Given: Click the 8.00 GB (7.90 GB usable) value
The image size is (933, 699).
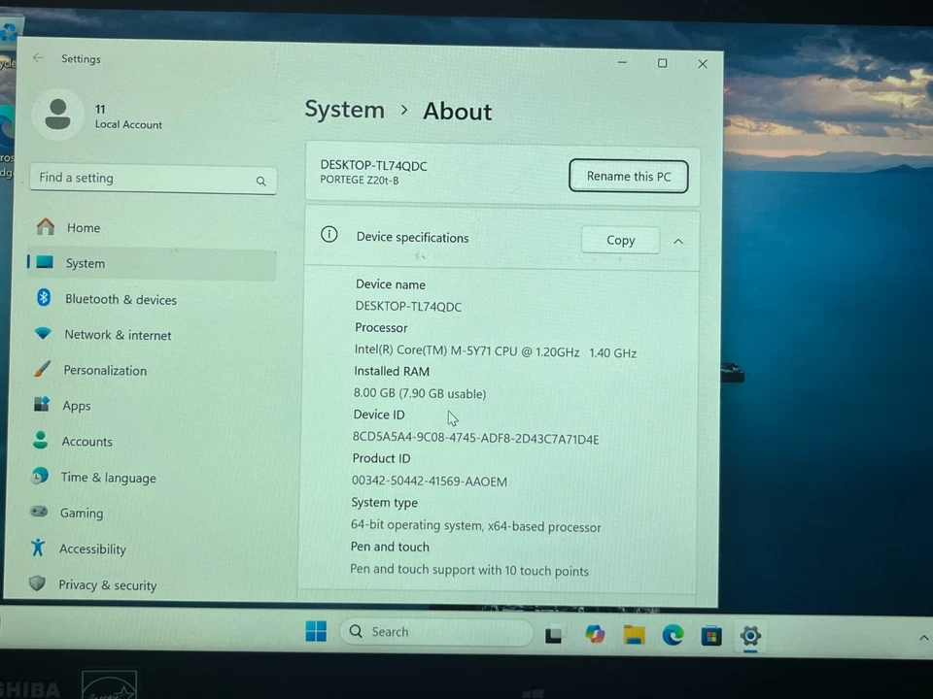Looking at the screenshot, I should coord(420,393).
